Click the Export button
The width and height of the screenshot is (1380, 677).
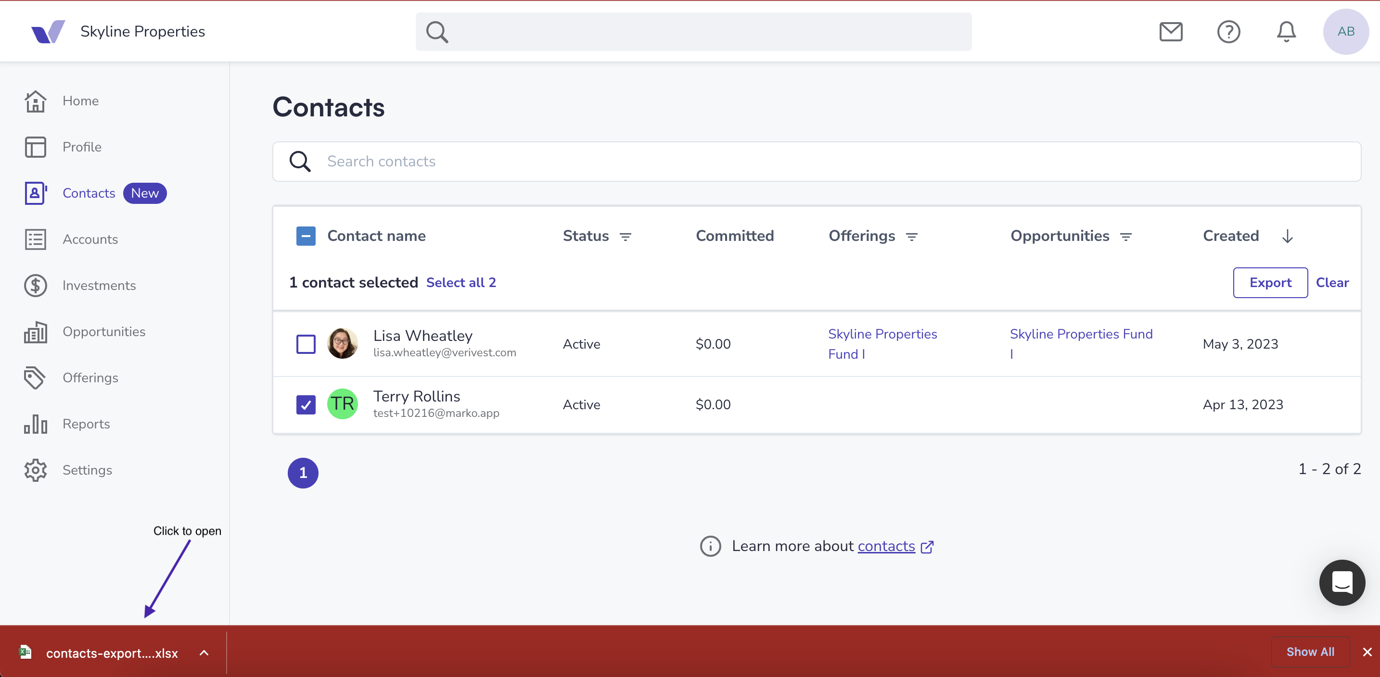click(x=1270, y=283)
